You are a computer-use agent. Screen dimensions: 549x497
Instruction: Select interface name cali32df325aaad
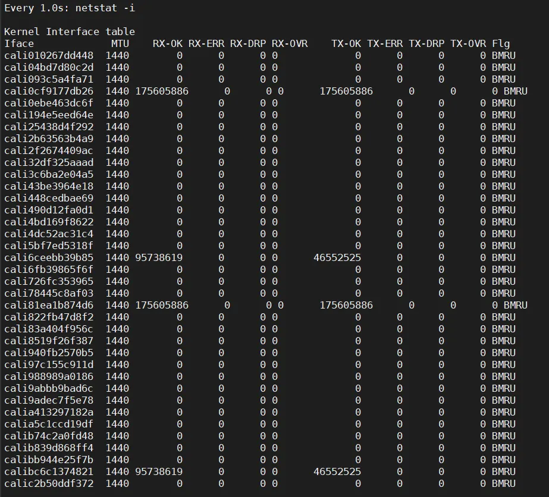(x=49, y=163)
